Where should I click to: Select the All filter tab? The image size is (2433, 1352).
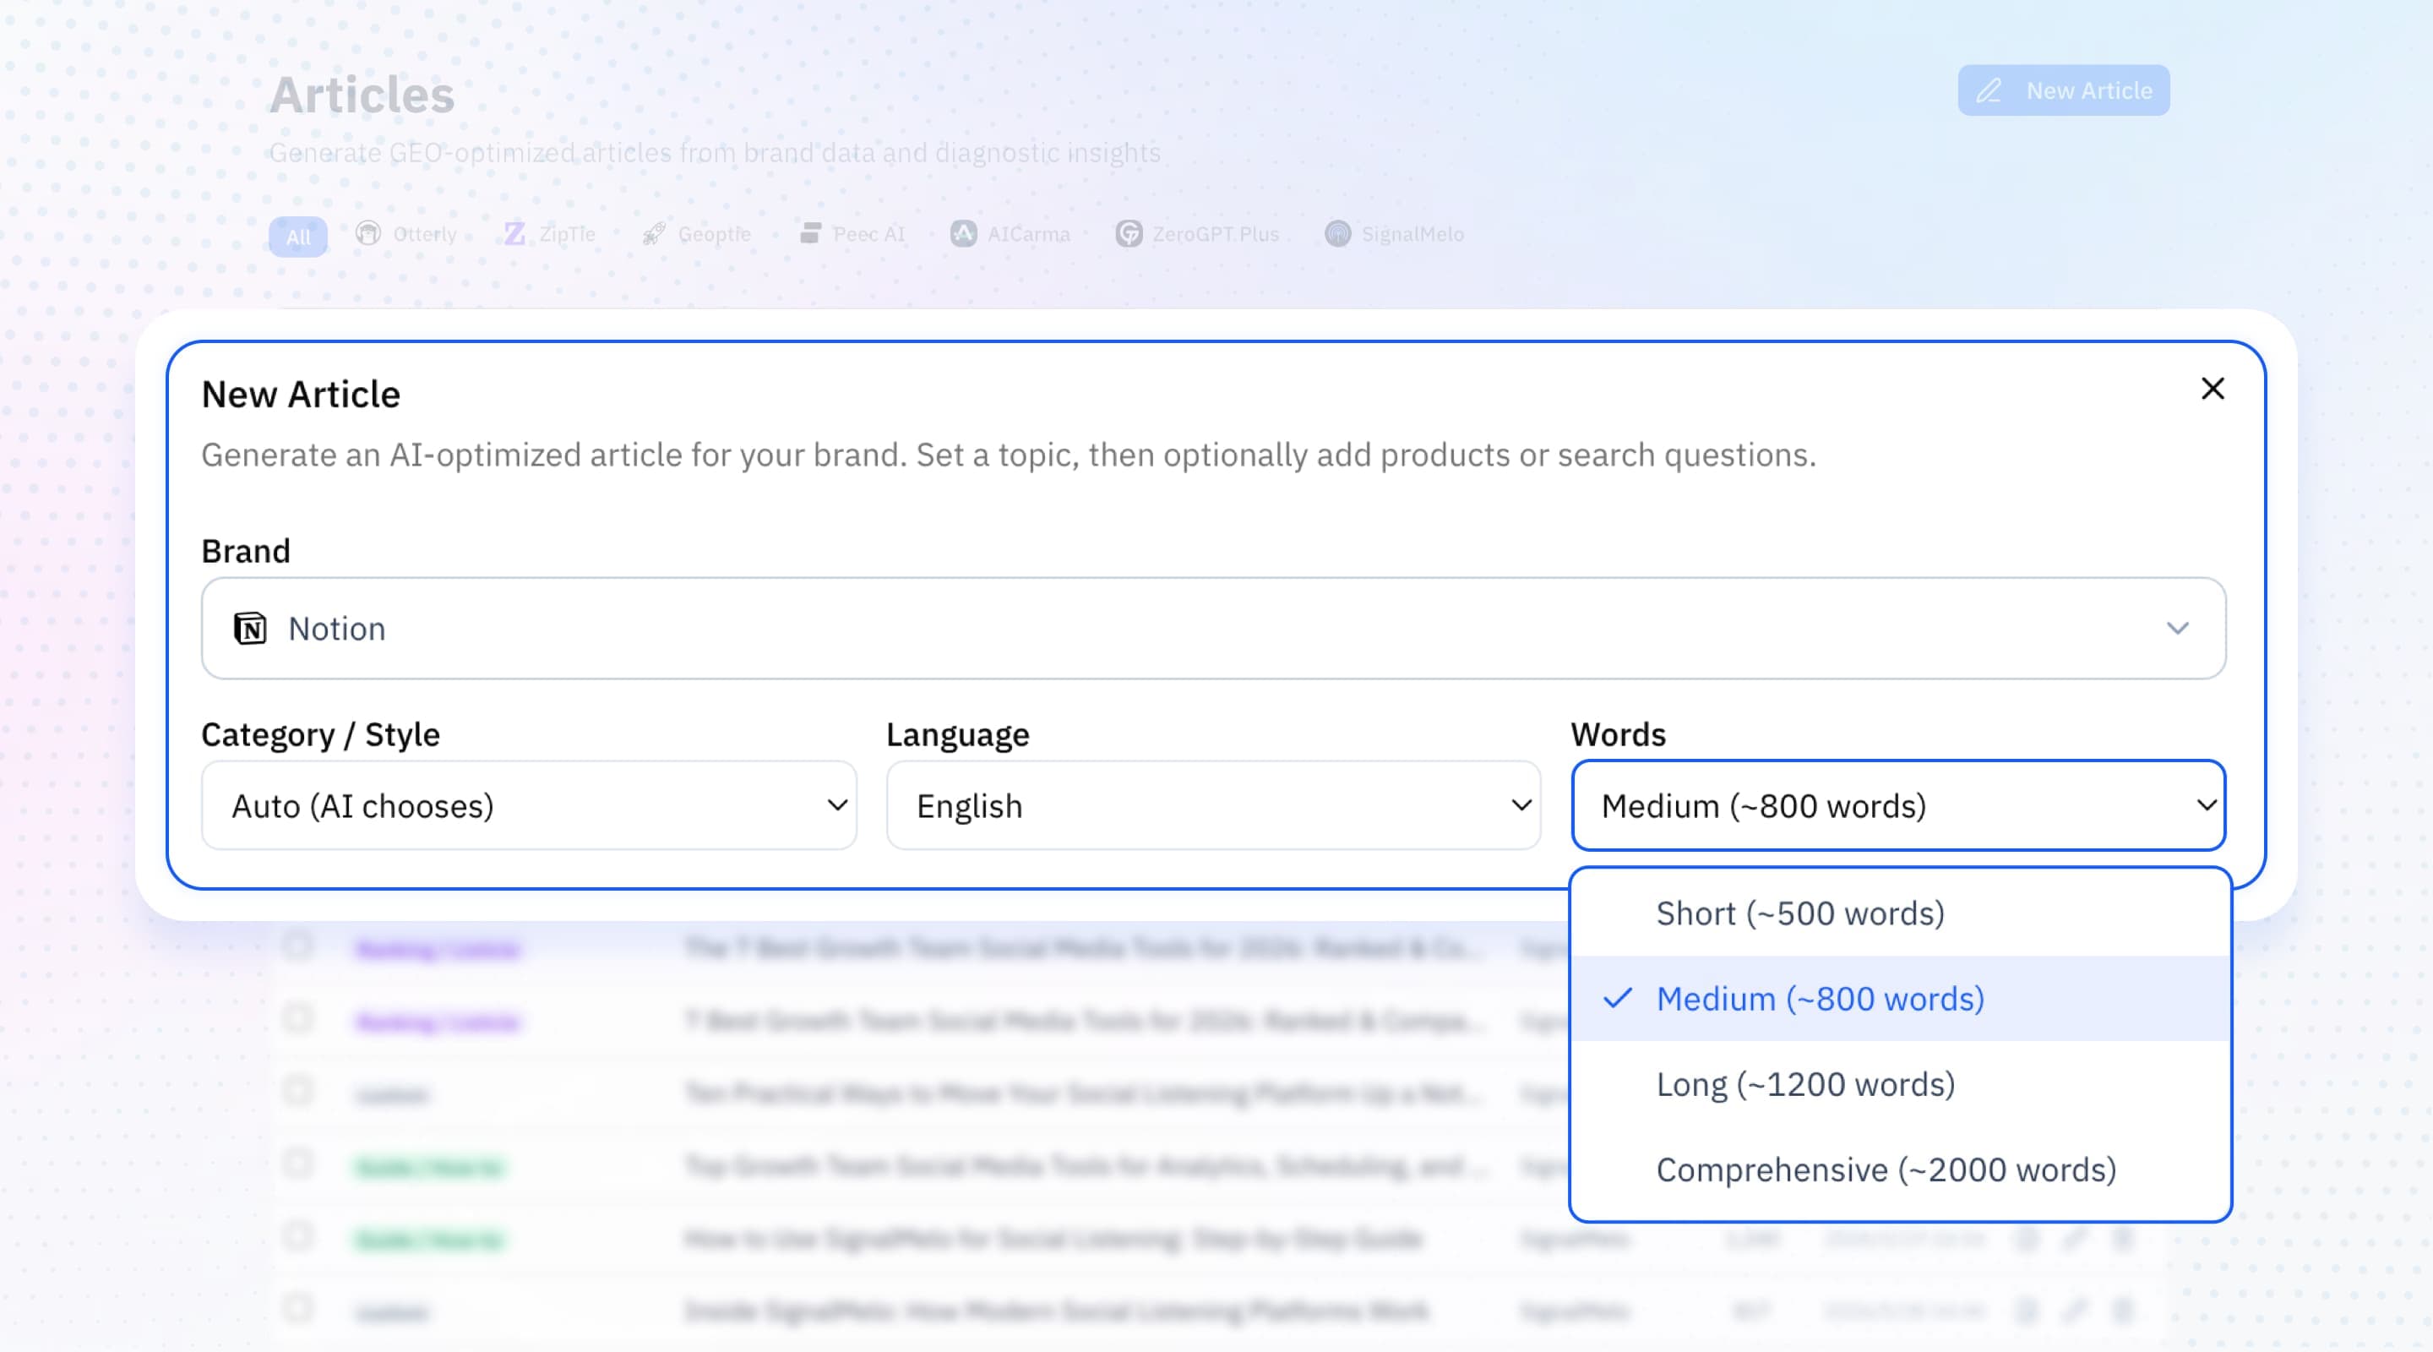click(x=297, y=237)
